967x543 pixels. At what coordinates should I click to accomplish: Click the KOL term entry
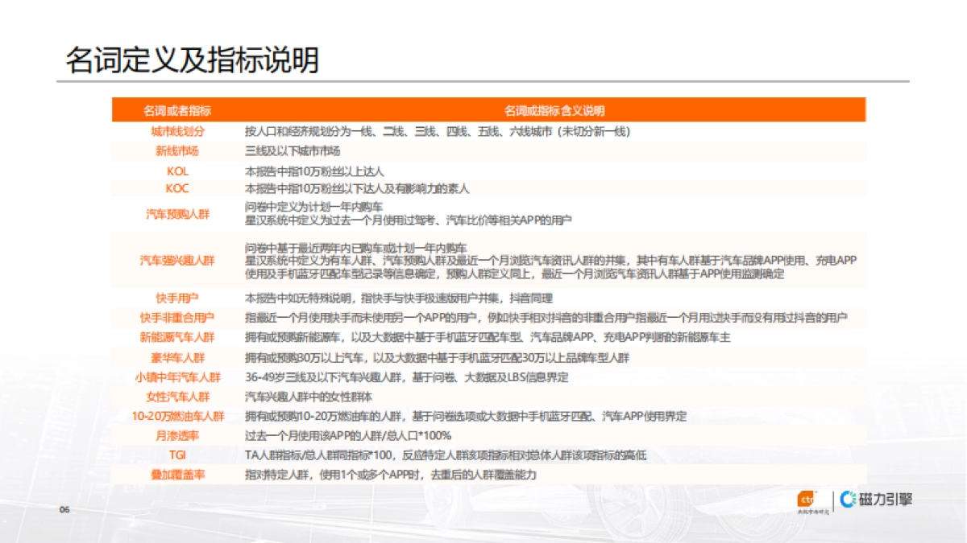178,171
